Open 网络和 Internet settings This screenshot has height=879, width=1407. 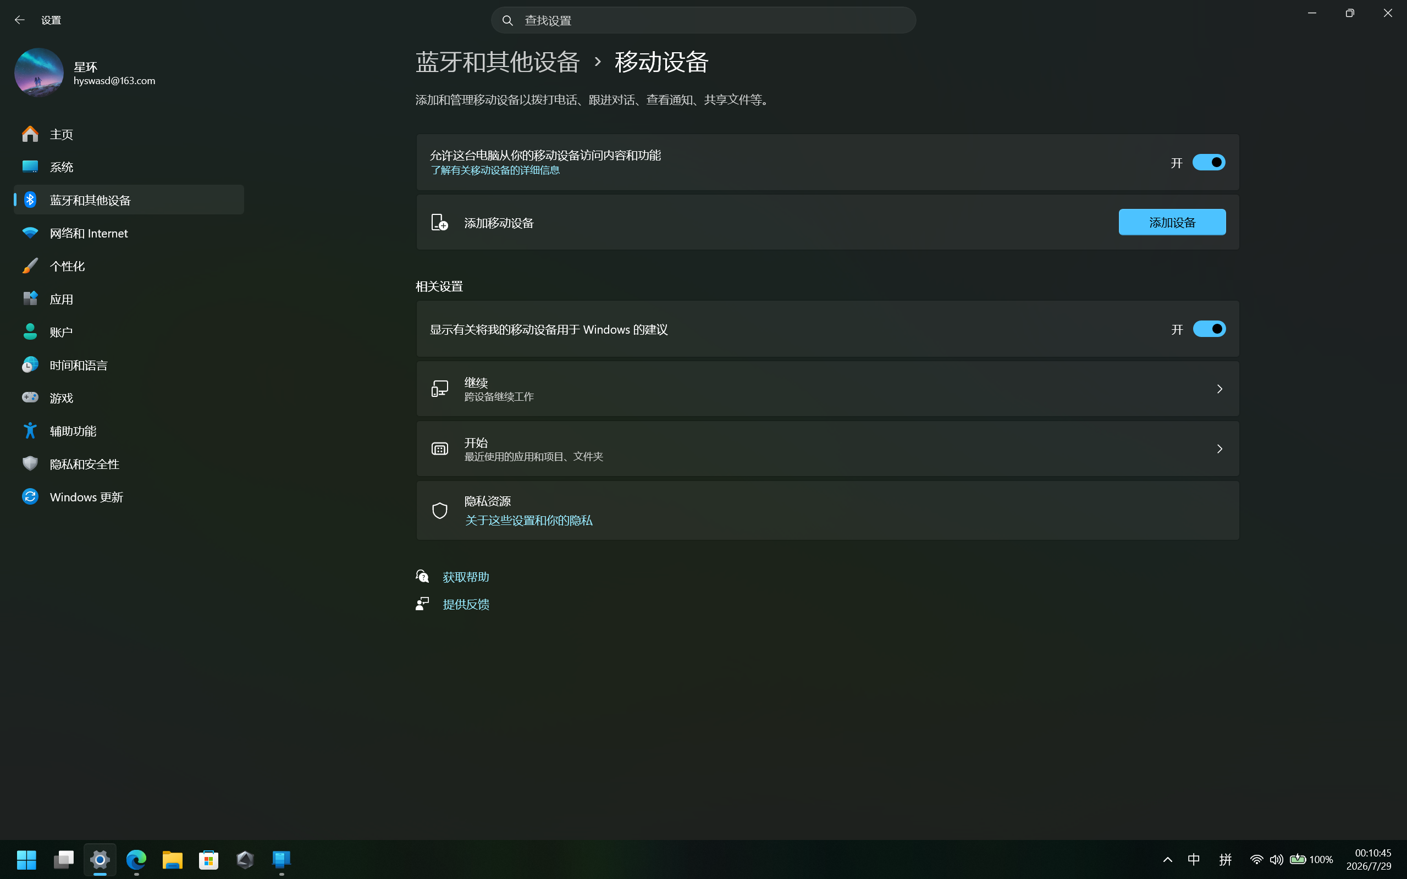pyautogui.click(x=129, y=233)
